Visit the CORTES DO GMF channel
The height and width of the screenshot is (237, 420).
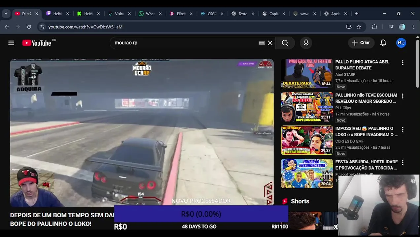point(349,141)
